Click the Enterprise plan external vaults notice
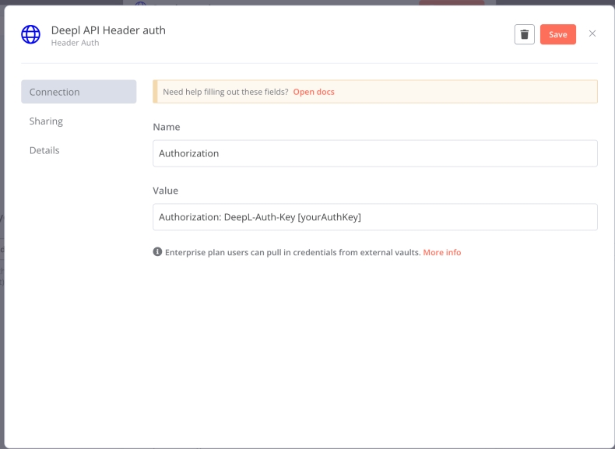 pos(292,252)
